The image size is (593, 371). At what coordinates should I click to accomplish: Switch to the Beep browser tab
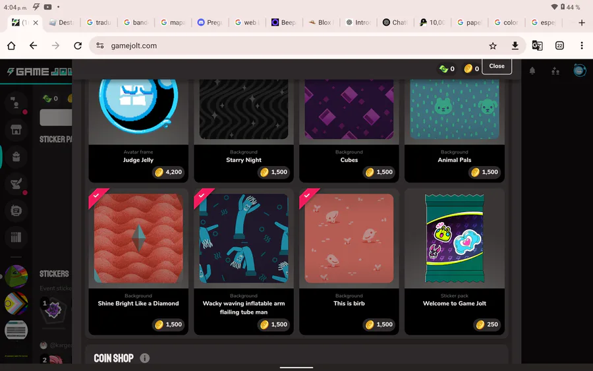(x=283, y=22)
